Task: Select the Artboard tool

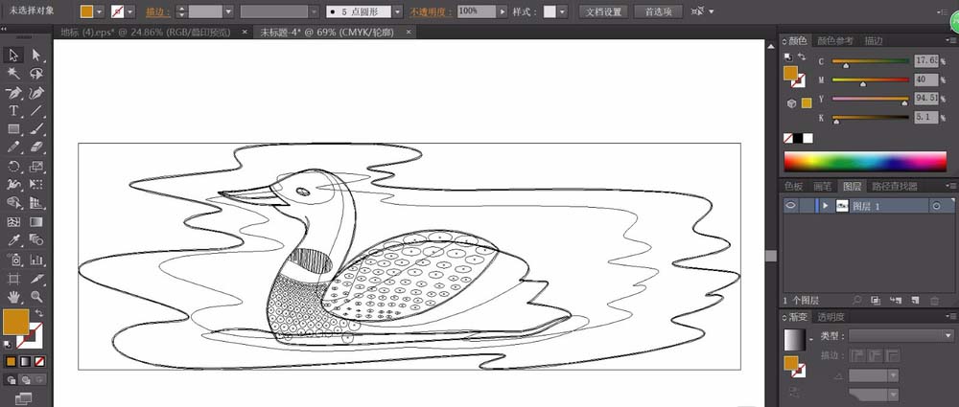Action: pos(13,279)
